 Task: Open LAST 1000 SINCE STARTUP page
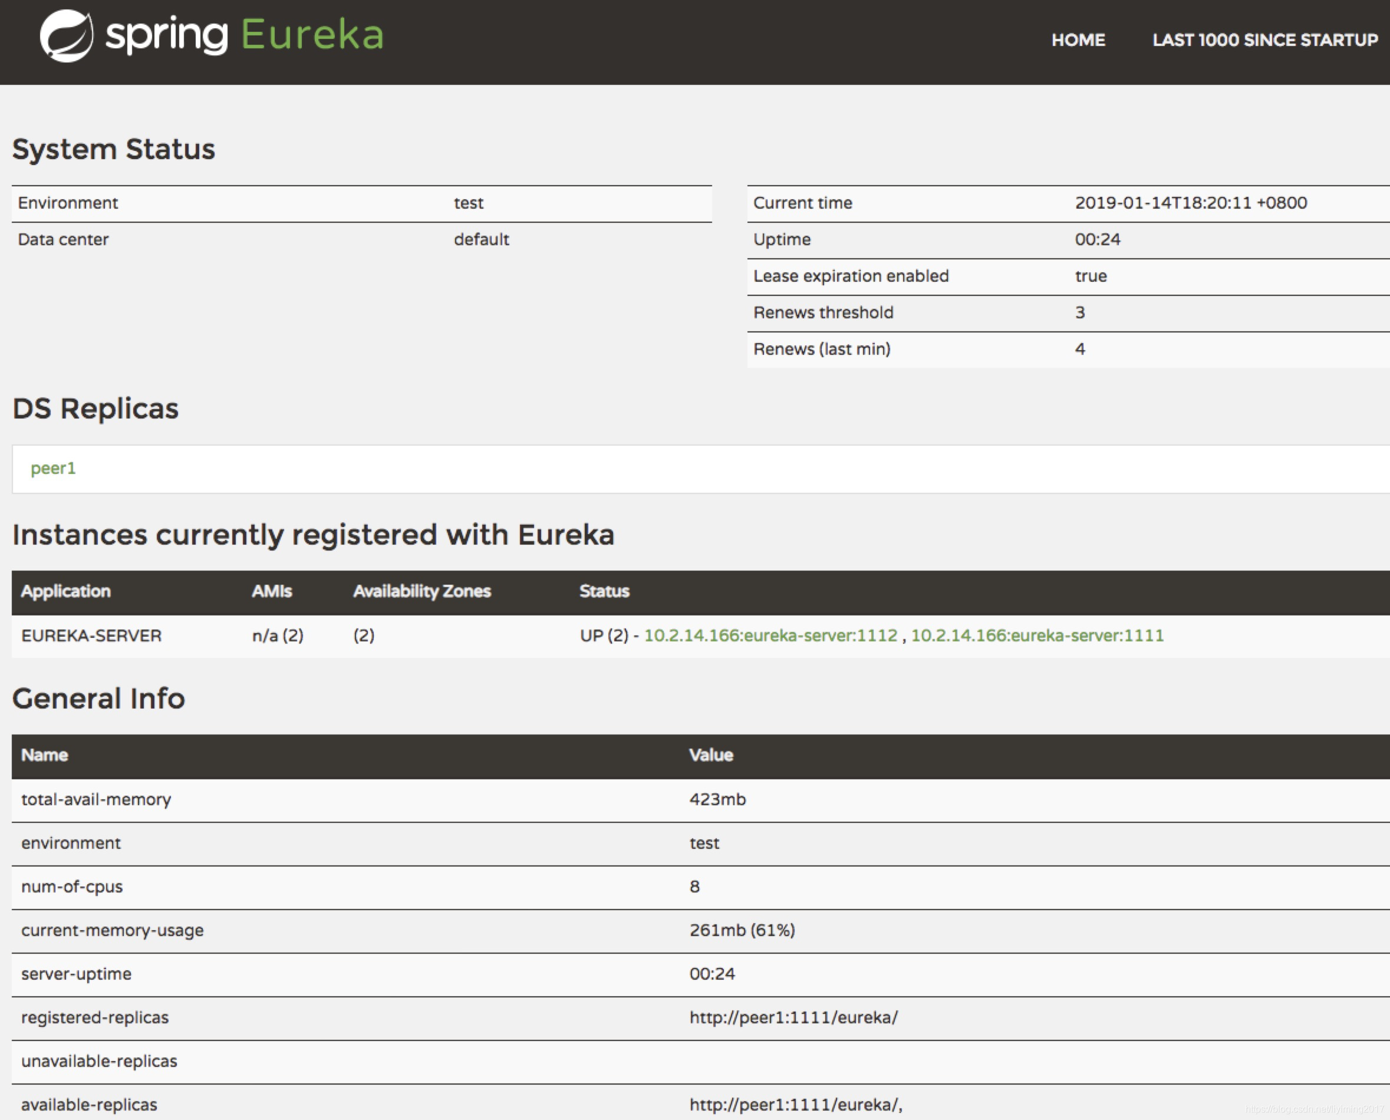(1265, 40)
